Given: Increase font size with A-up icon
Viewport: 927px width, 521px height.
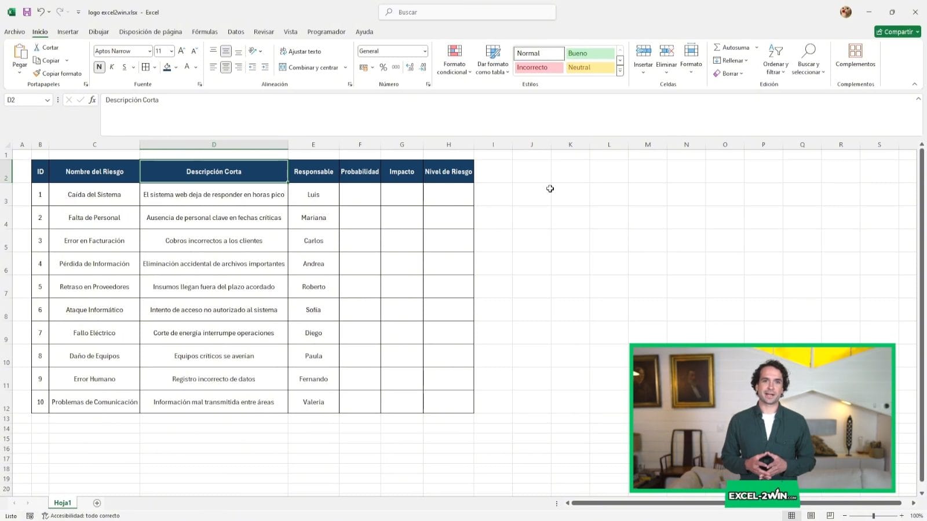Looking at the screenshot, I should 181,51.
